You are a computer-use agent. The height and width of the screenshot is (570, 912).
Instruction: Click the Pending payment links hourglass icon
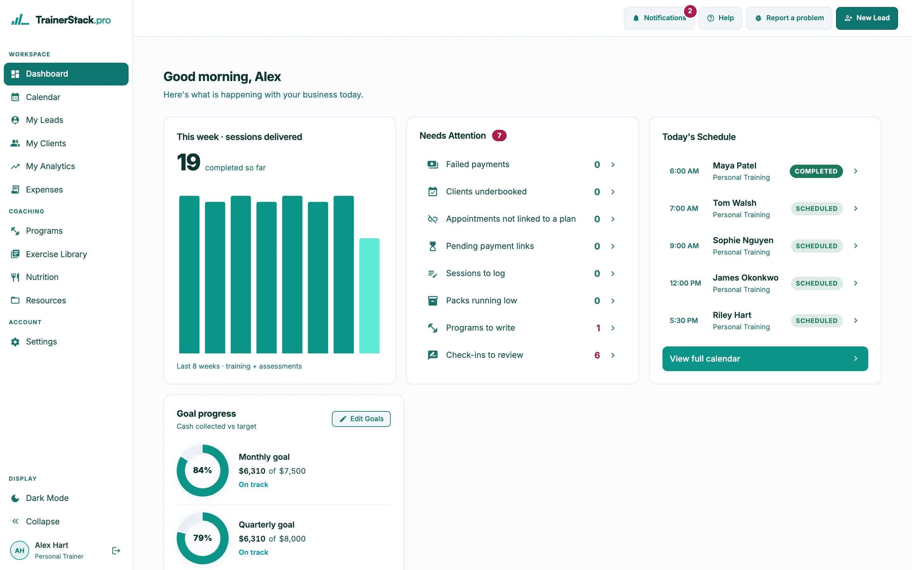(433, 246)
